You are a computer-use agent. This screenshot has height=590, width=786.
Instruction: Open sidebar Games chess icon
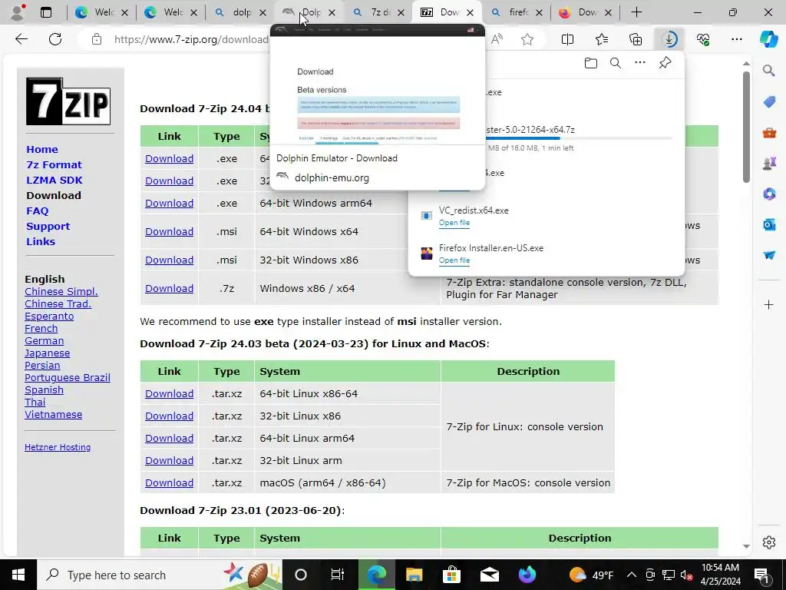769,164
